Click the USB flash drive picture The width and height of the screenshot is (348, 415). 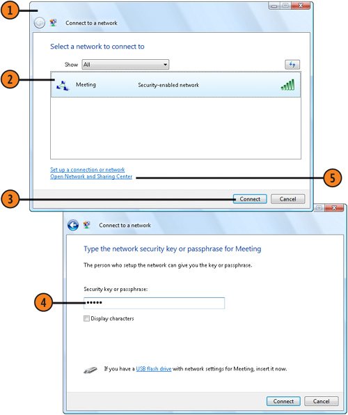tap(90, 370)
